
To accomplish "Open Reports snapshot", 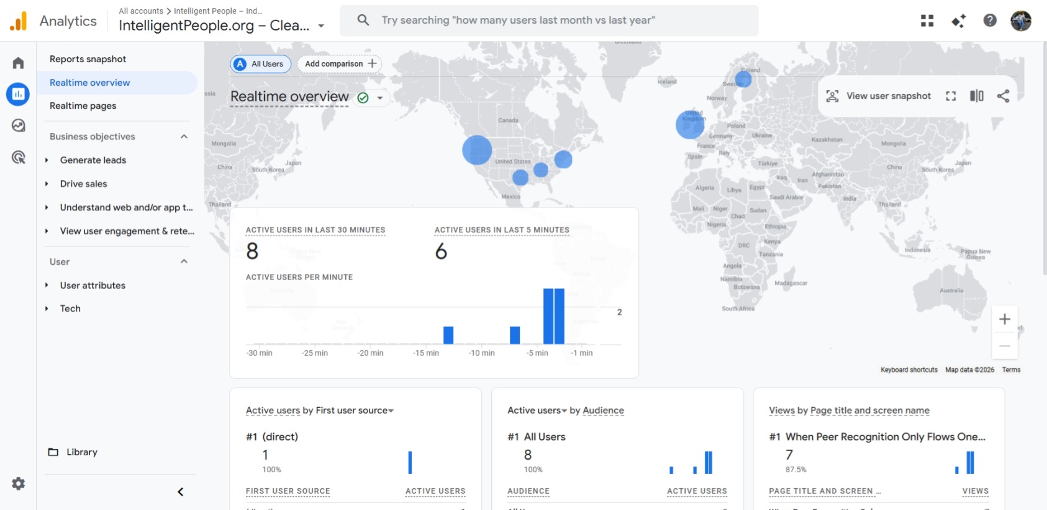I will [x=88, y=59].
